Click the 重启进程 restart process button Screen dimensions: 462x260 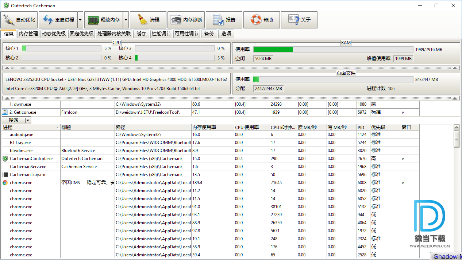pyautogui.click(x=58, y=20)
